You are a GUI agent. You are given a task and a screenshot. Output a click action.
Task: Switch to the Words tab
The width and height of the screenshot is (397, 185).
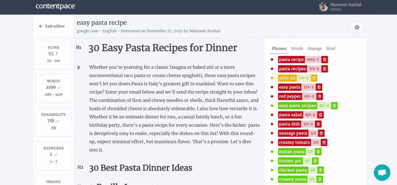click(297, 49)
